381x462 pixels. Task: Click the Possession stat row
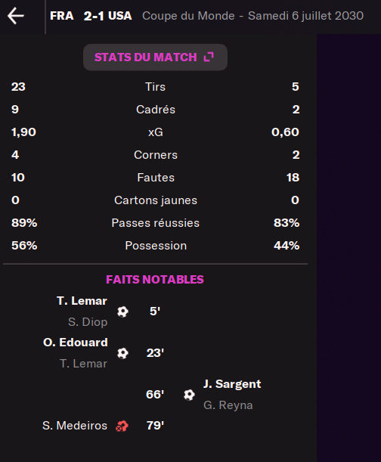point(155,246)
